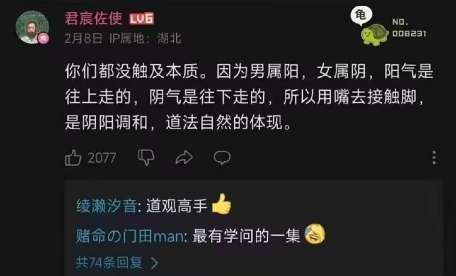Open 君宸佐使 profile avatar
The height and width of the screenshot is (276, 456).
point(32,27)
